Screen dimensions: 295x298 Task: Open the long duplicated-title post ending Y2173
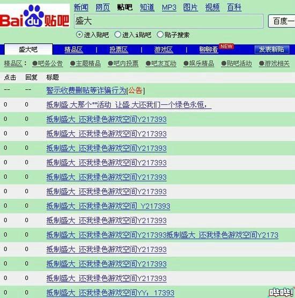coord(163,235)
